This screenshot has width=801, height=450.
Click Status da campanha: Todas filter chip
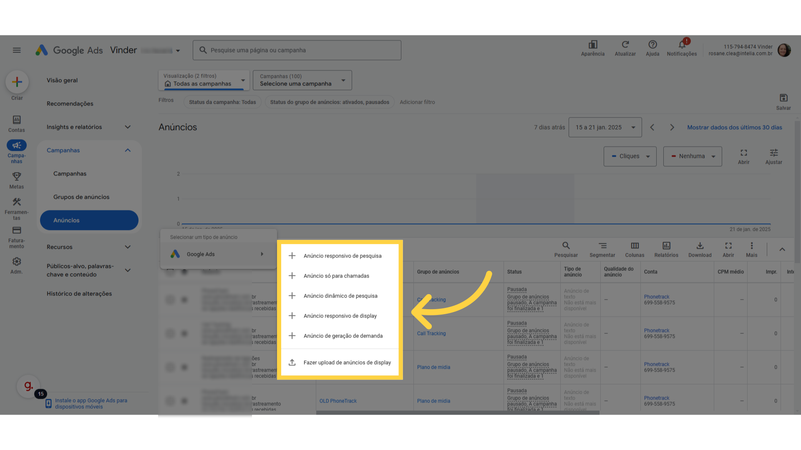[x=222, y=102]
